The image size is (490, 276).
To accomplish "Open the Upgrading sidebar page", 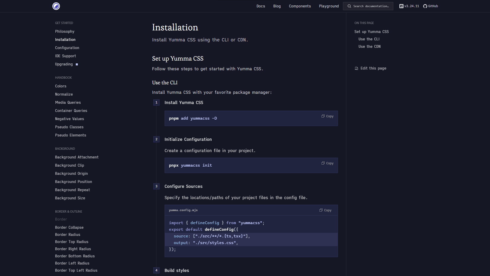I will click(64, 64).
